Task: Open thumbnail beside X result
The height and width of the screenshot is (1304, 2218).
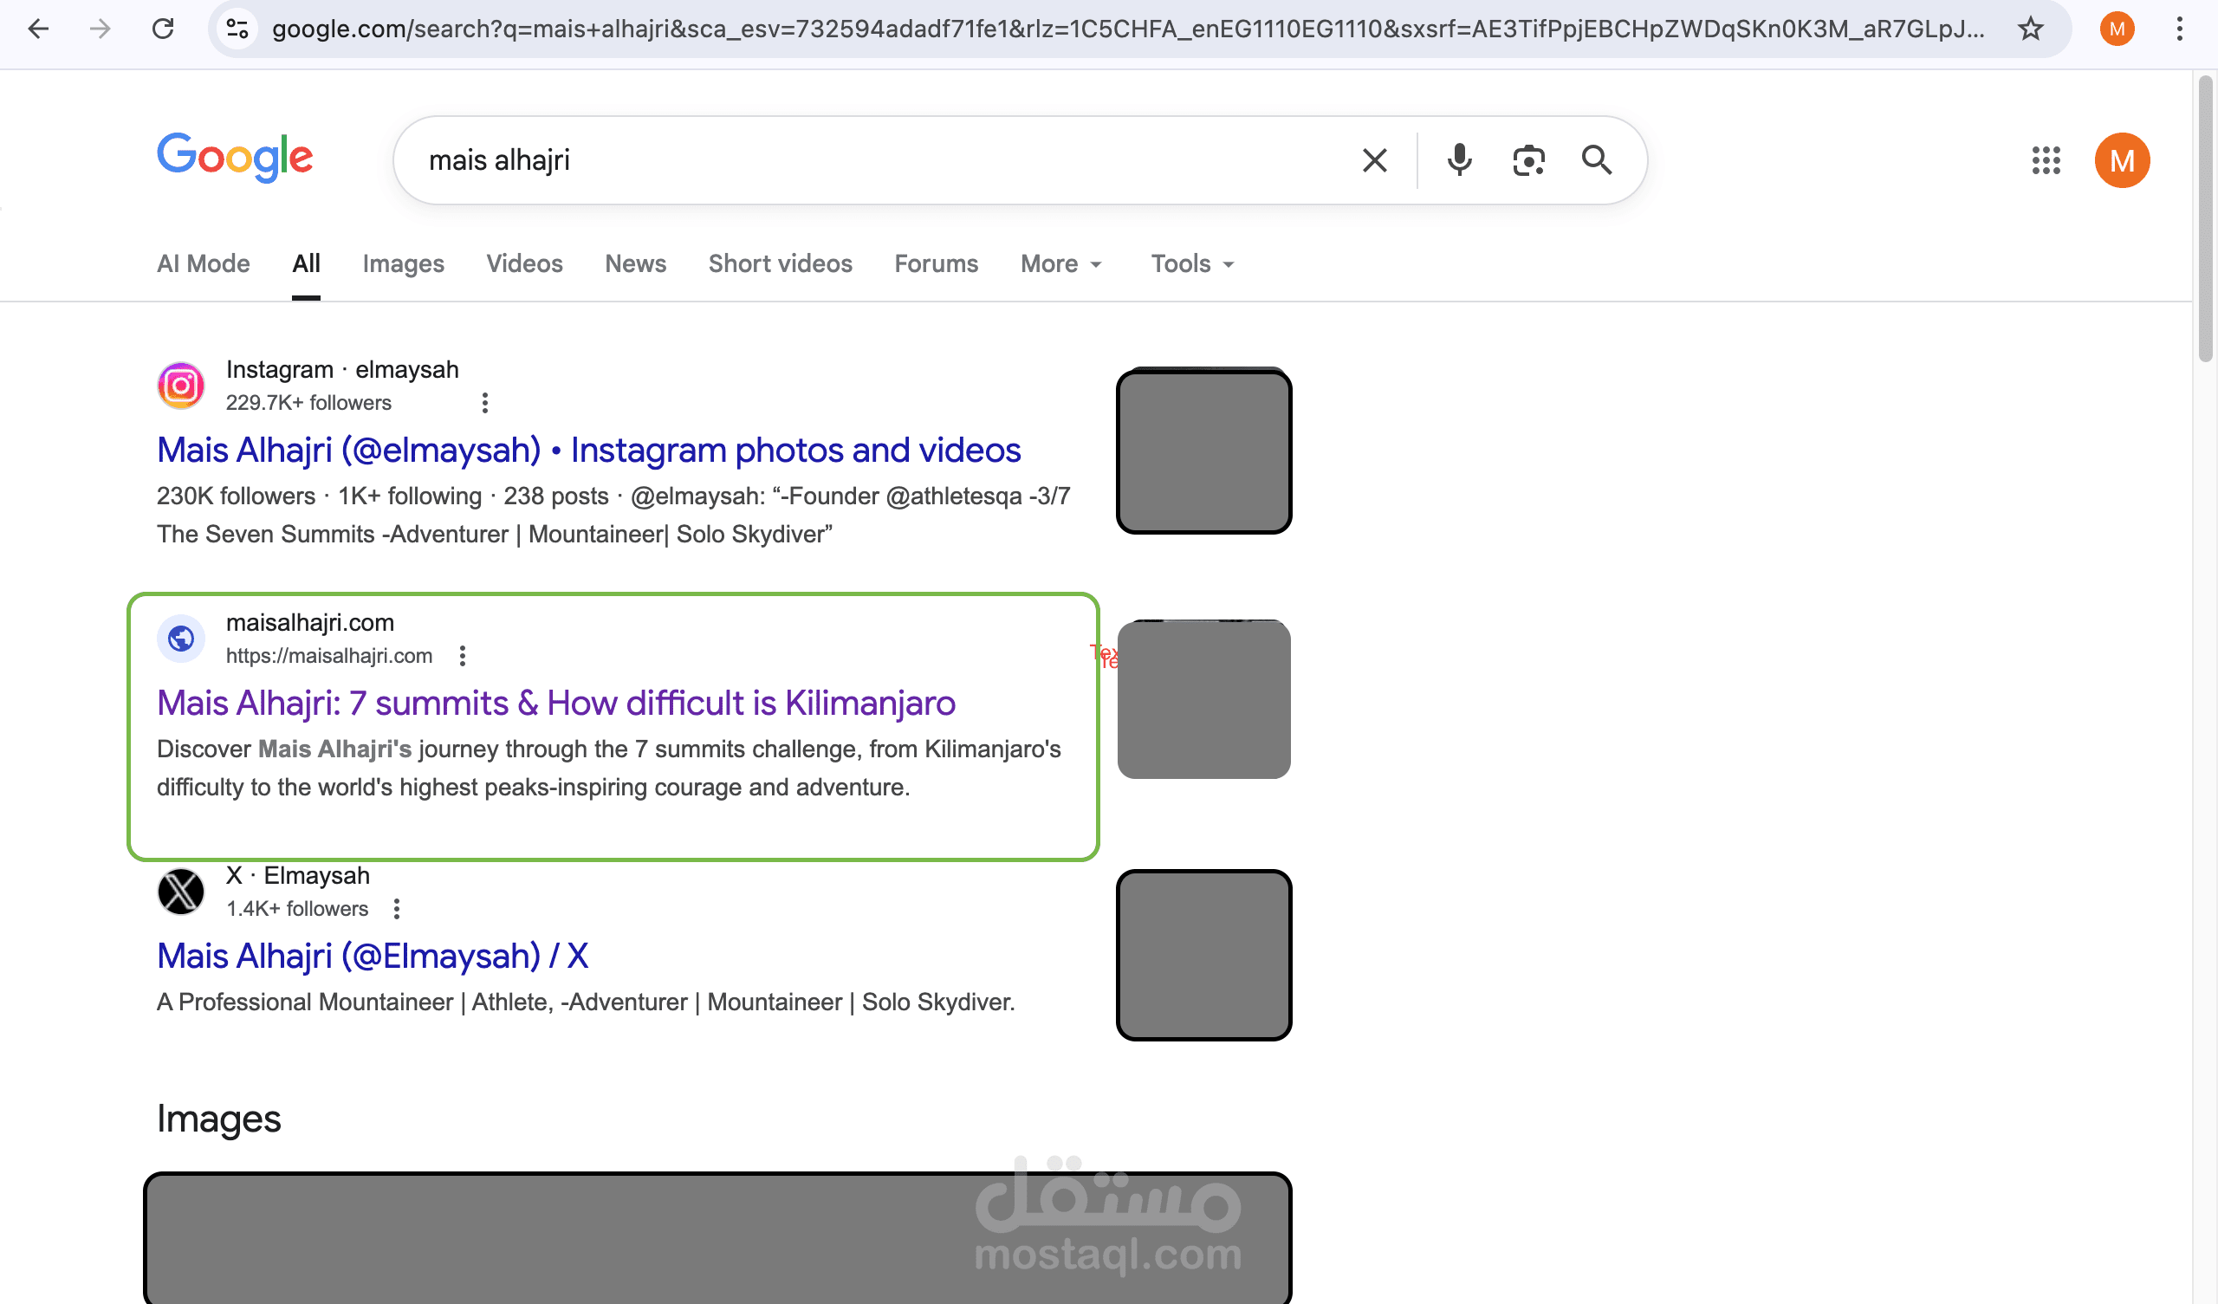Action: pyautogui.click(x=1204, y=956)
